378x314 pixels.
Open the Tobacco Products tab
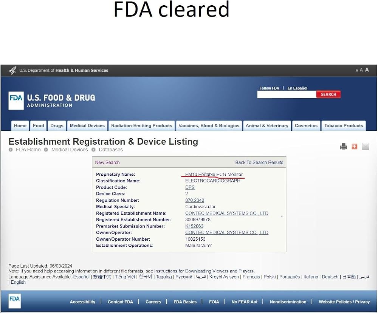tap(344, 126)
